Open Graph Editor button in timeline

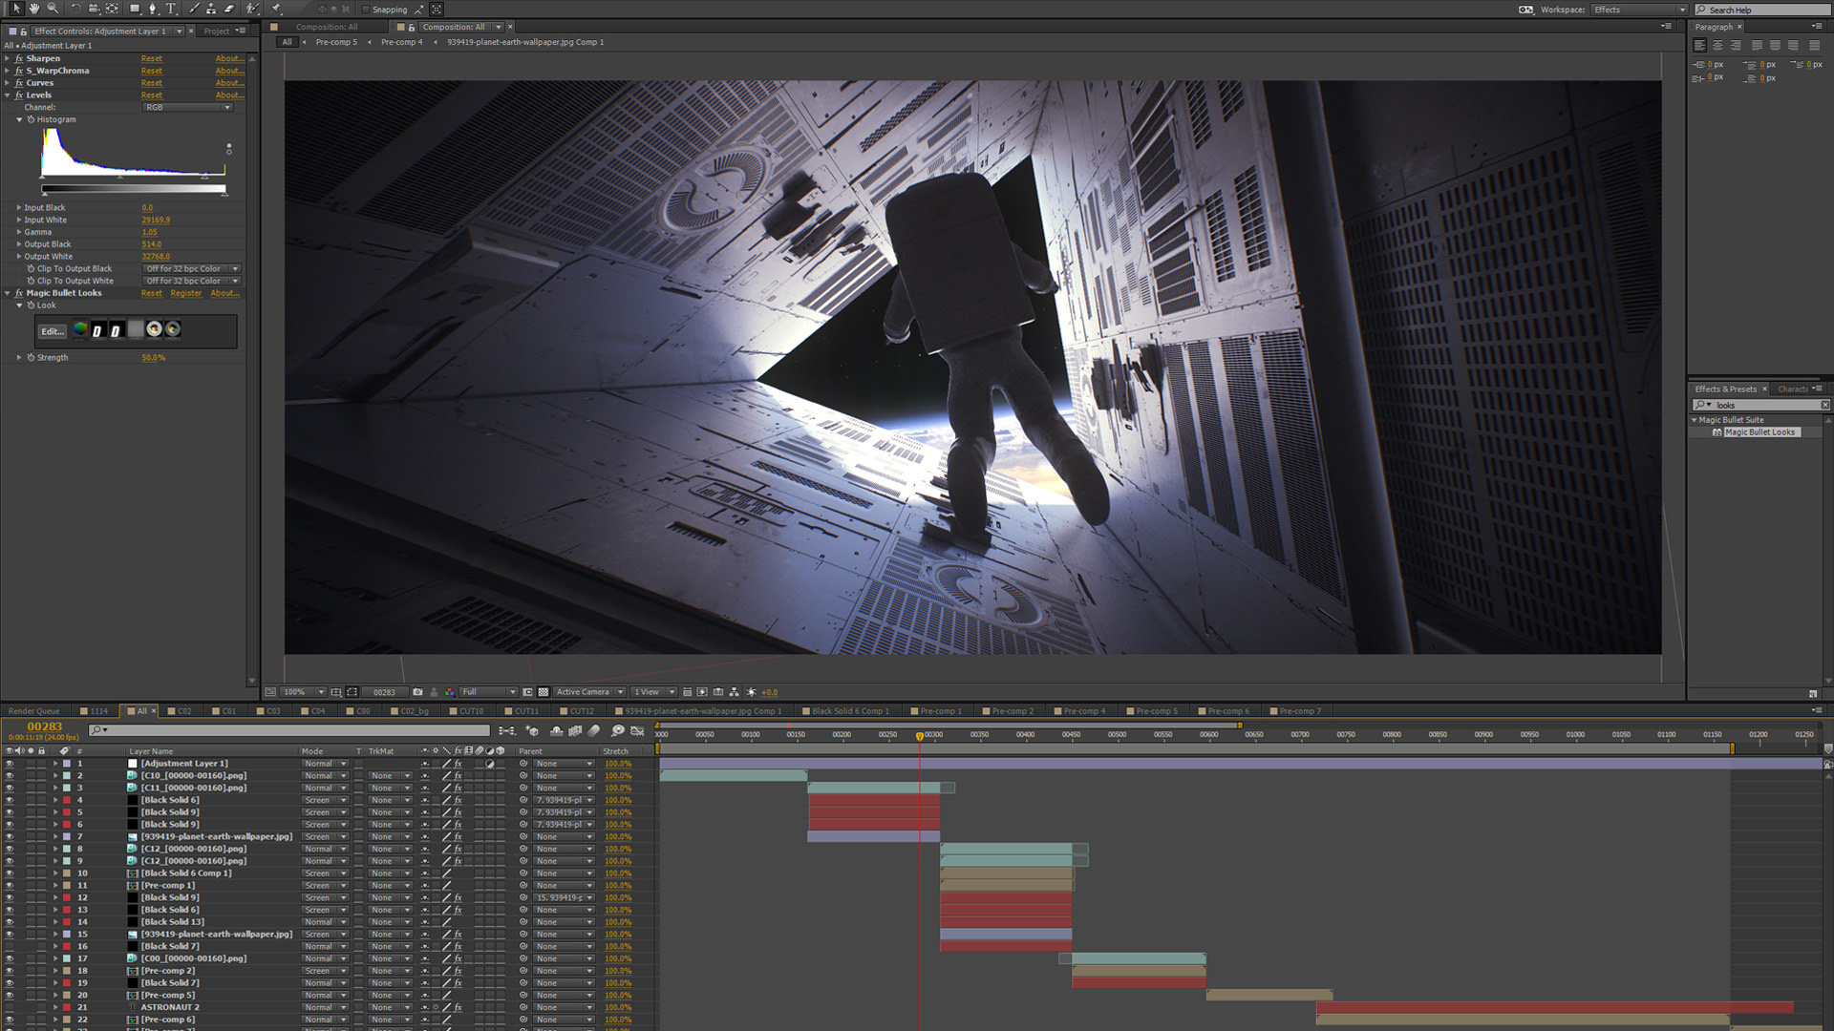637,731
